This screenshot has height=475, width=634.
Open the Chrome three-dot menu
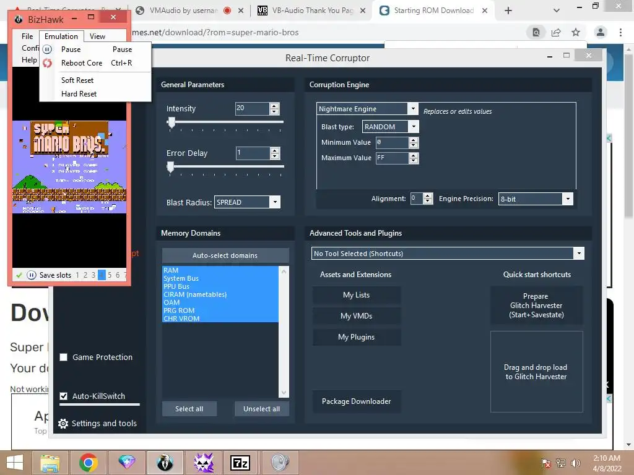(x=620, y=32)
